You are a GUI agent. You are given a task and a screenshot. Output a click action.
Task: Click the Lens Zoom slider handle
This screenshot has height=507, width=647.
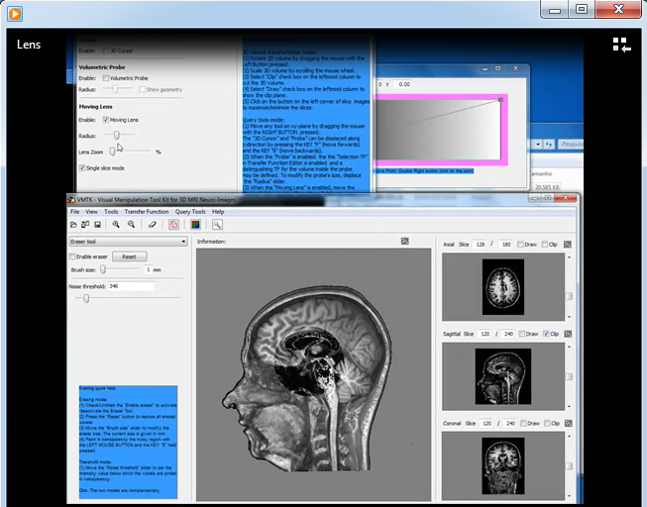coord(112,152)
